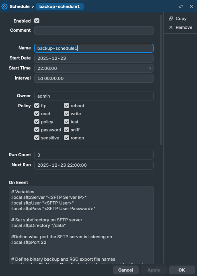Click the Cancel button
This screenshot has height=276, width=197.
coord(125,270)
